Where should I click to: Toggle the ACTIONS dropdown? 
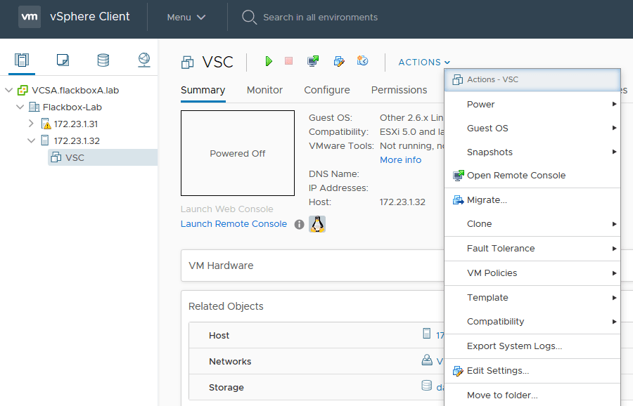click(x=424, y=63)
